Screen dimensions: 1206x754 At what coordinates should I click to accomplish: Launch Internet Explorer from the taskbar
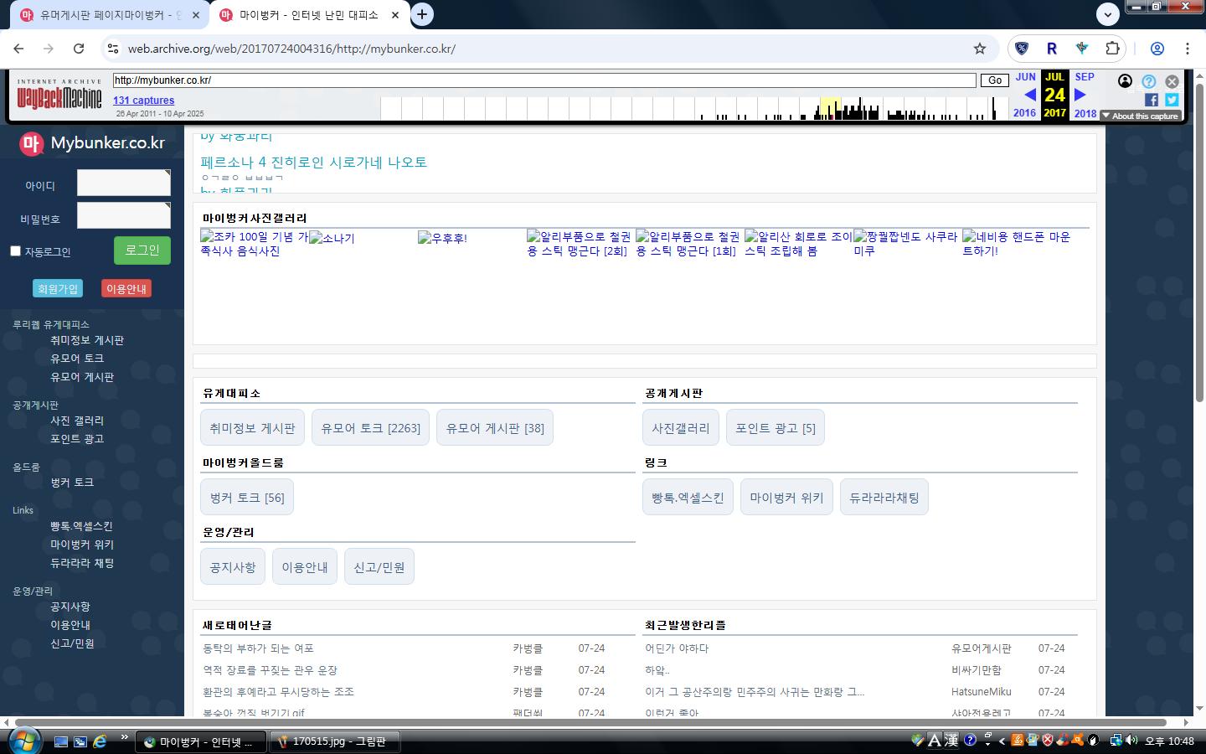tap(100, 741)
